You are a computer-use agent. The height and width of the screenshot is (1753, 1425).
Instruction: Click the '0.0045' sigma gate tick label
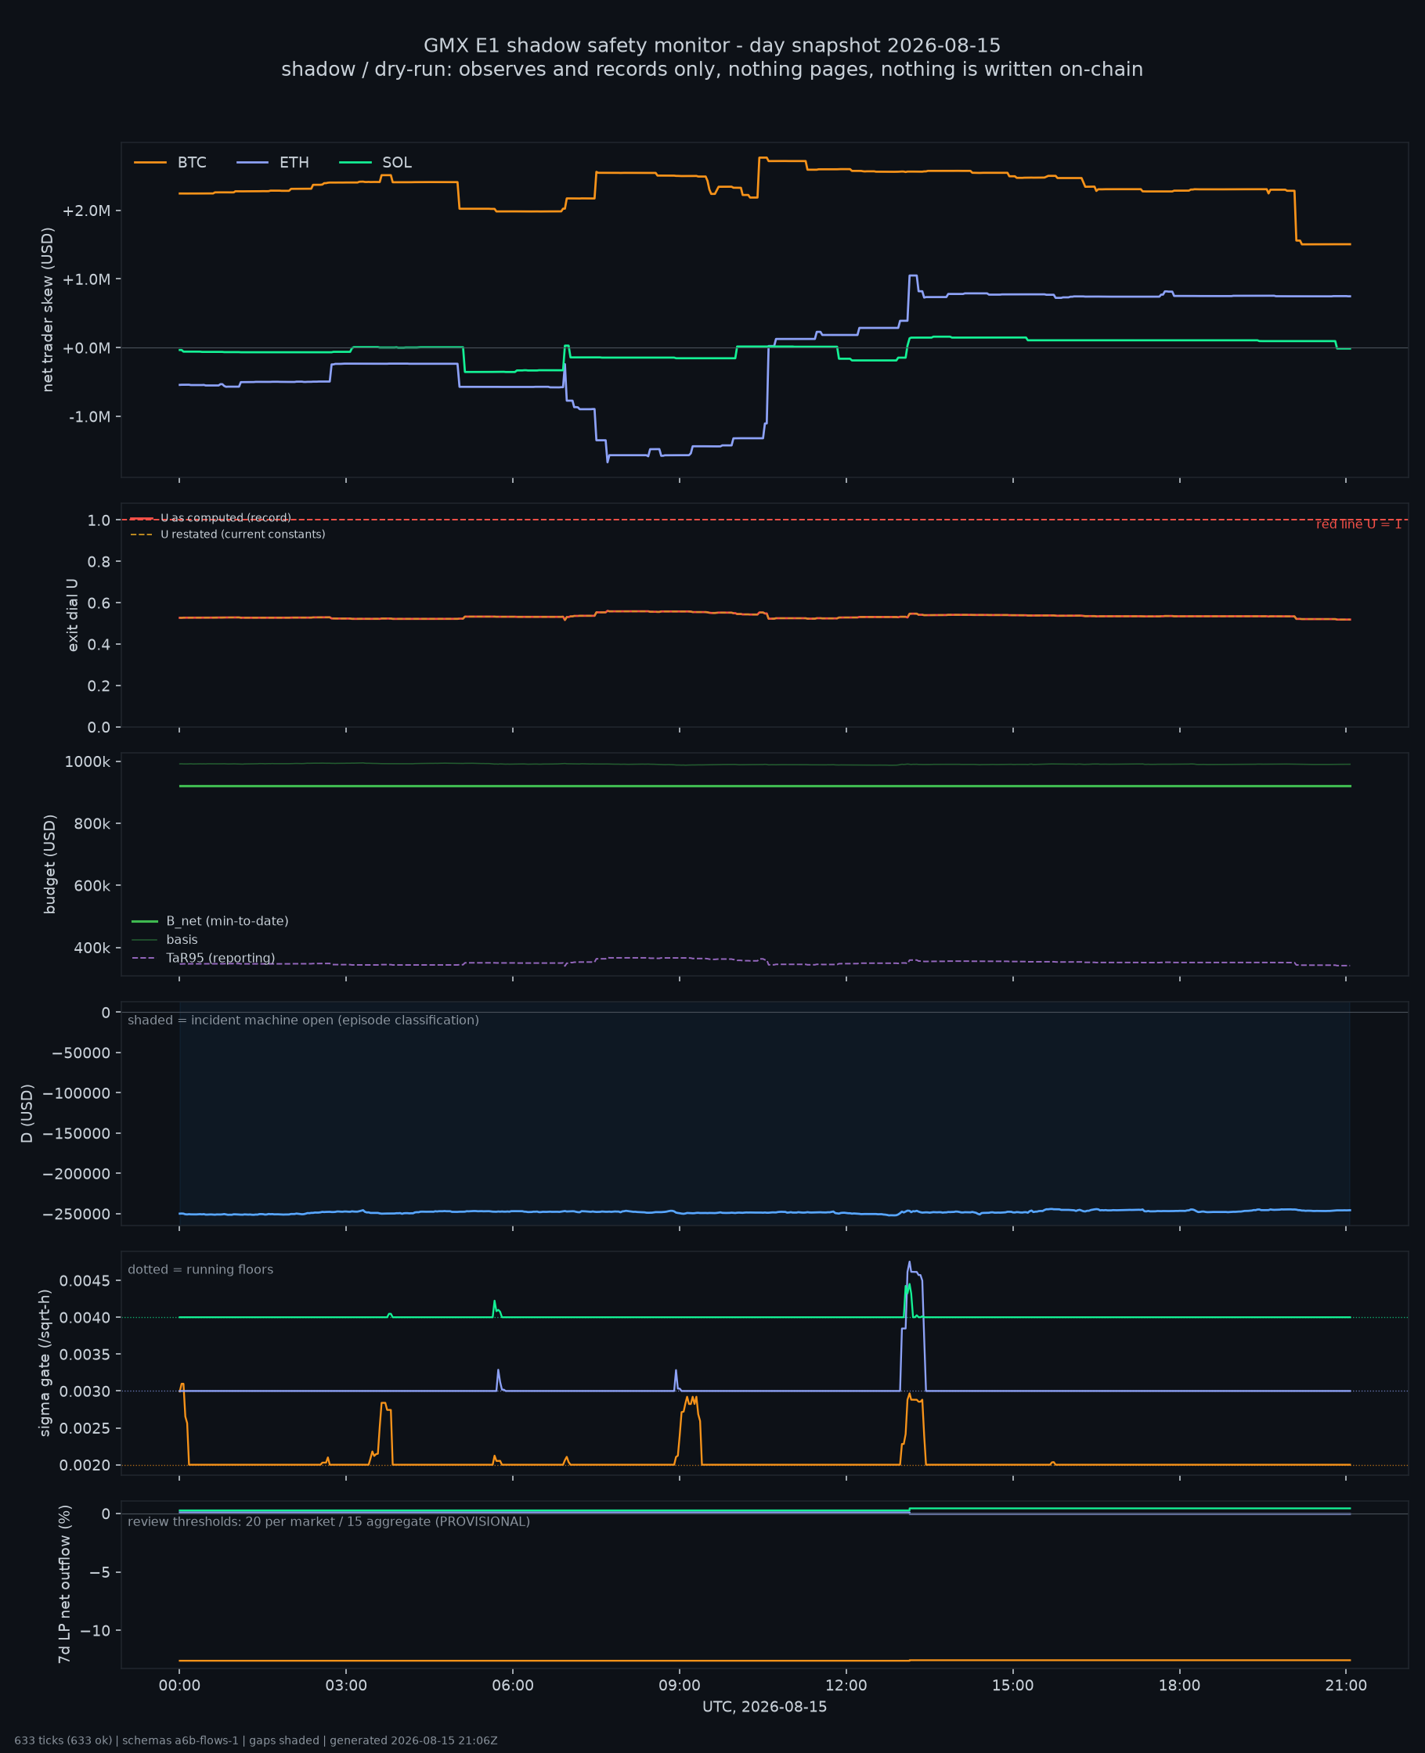[x=85, y=1280]
